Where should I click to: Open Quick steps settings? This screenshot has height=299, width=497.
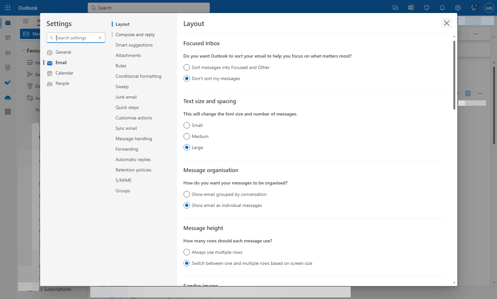[127, 107]
